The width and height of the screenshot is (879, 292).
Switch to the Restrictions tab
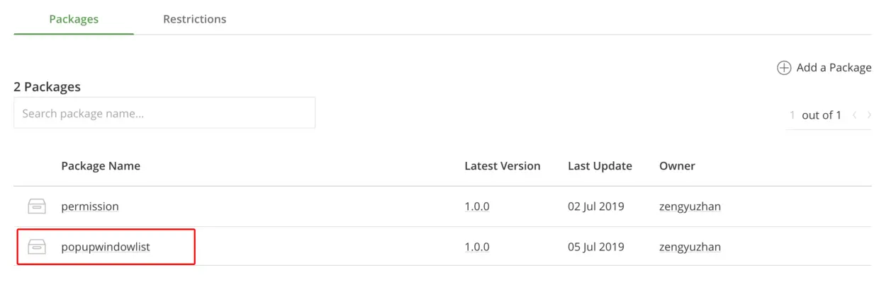coord(195,19)
